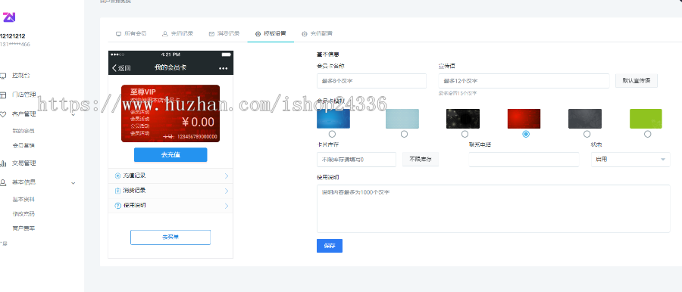This screenshot has width=682, height=292.
Task: Collapse the heart-icon sidebar section chevron
Action: pyautogui.click(x=73, y=115)
